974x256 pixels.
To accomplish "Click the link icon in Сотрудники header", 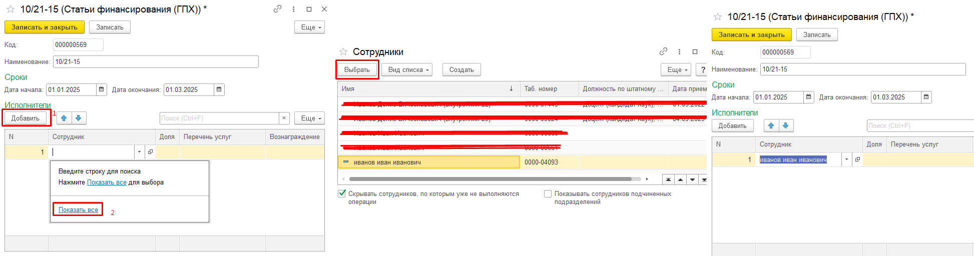I will [663, 51].
